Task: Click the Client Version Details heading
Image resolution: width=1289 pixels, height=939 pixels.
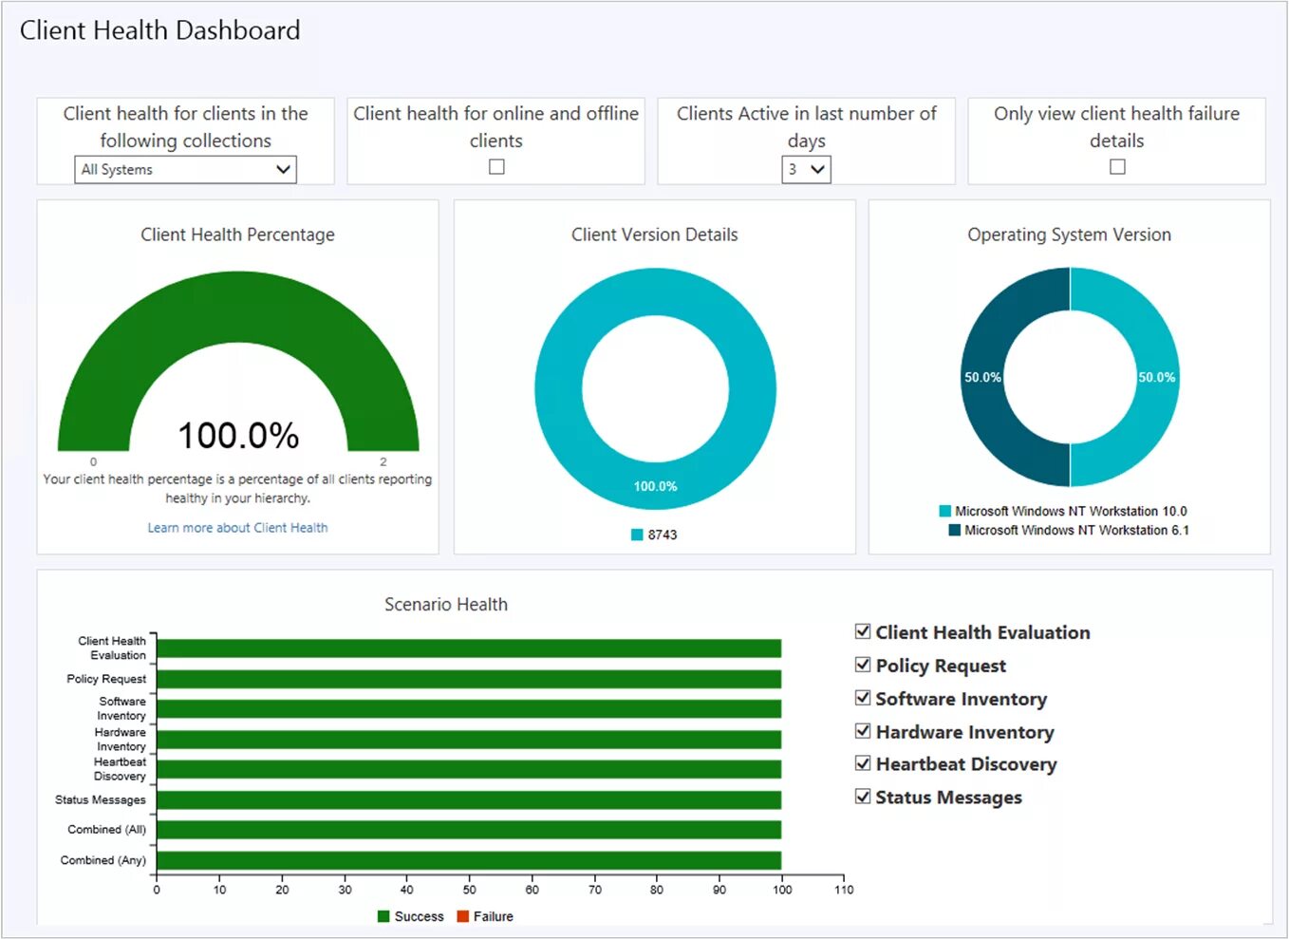Action: click(654, 235)
